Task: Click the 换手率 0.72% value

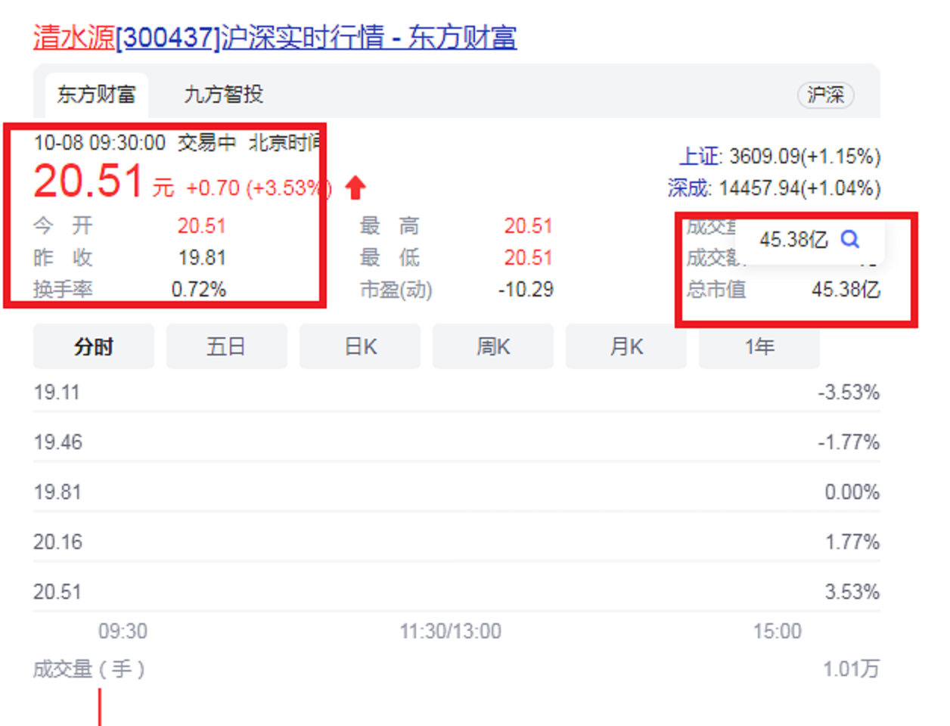Action: click(x=199, y=290)
